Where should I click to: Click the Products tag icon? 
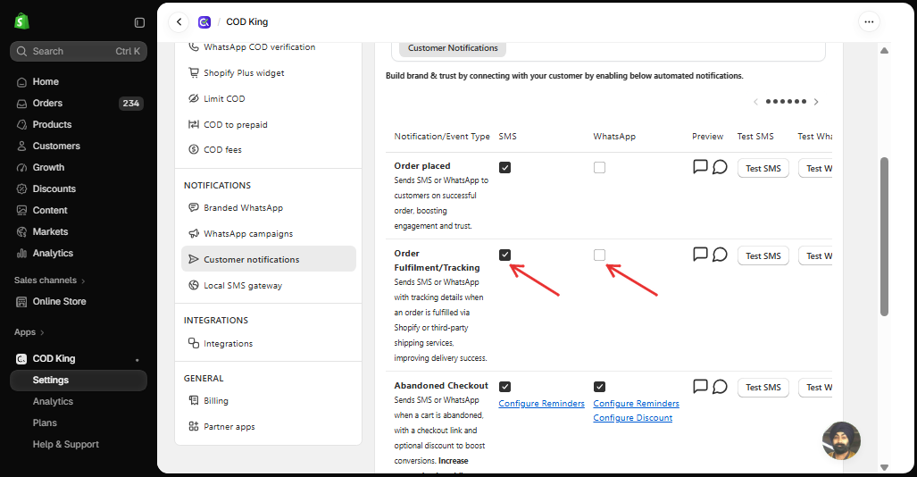[21, 125]
